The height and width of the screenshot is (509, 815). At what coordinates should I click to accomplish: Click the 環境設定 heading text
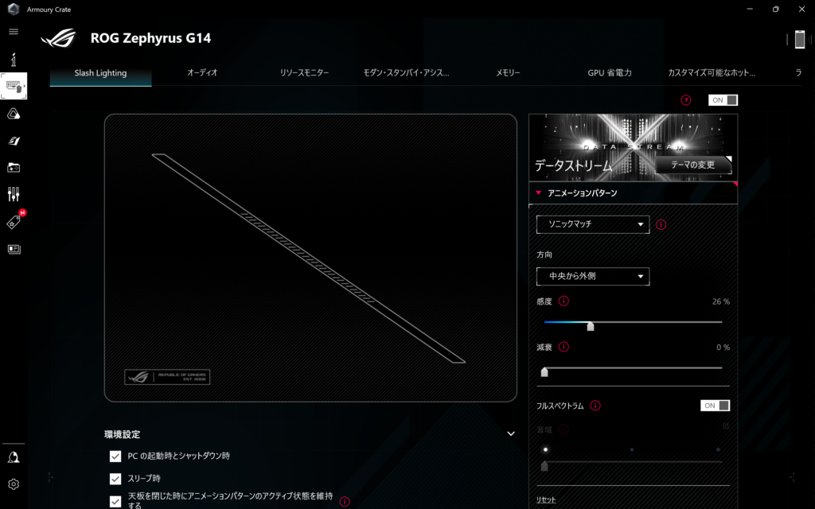(122, 434)
